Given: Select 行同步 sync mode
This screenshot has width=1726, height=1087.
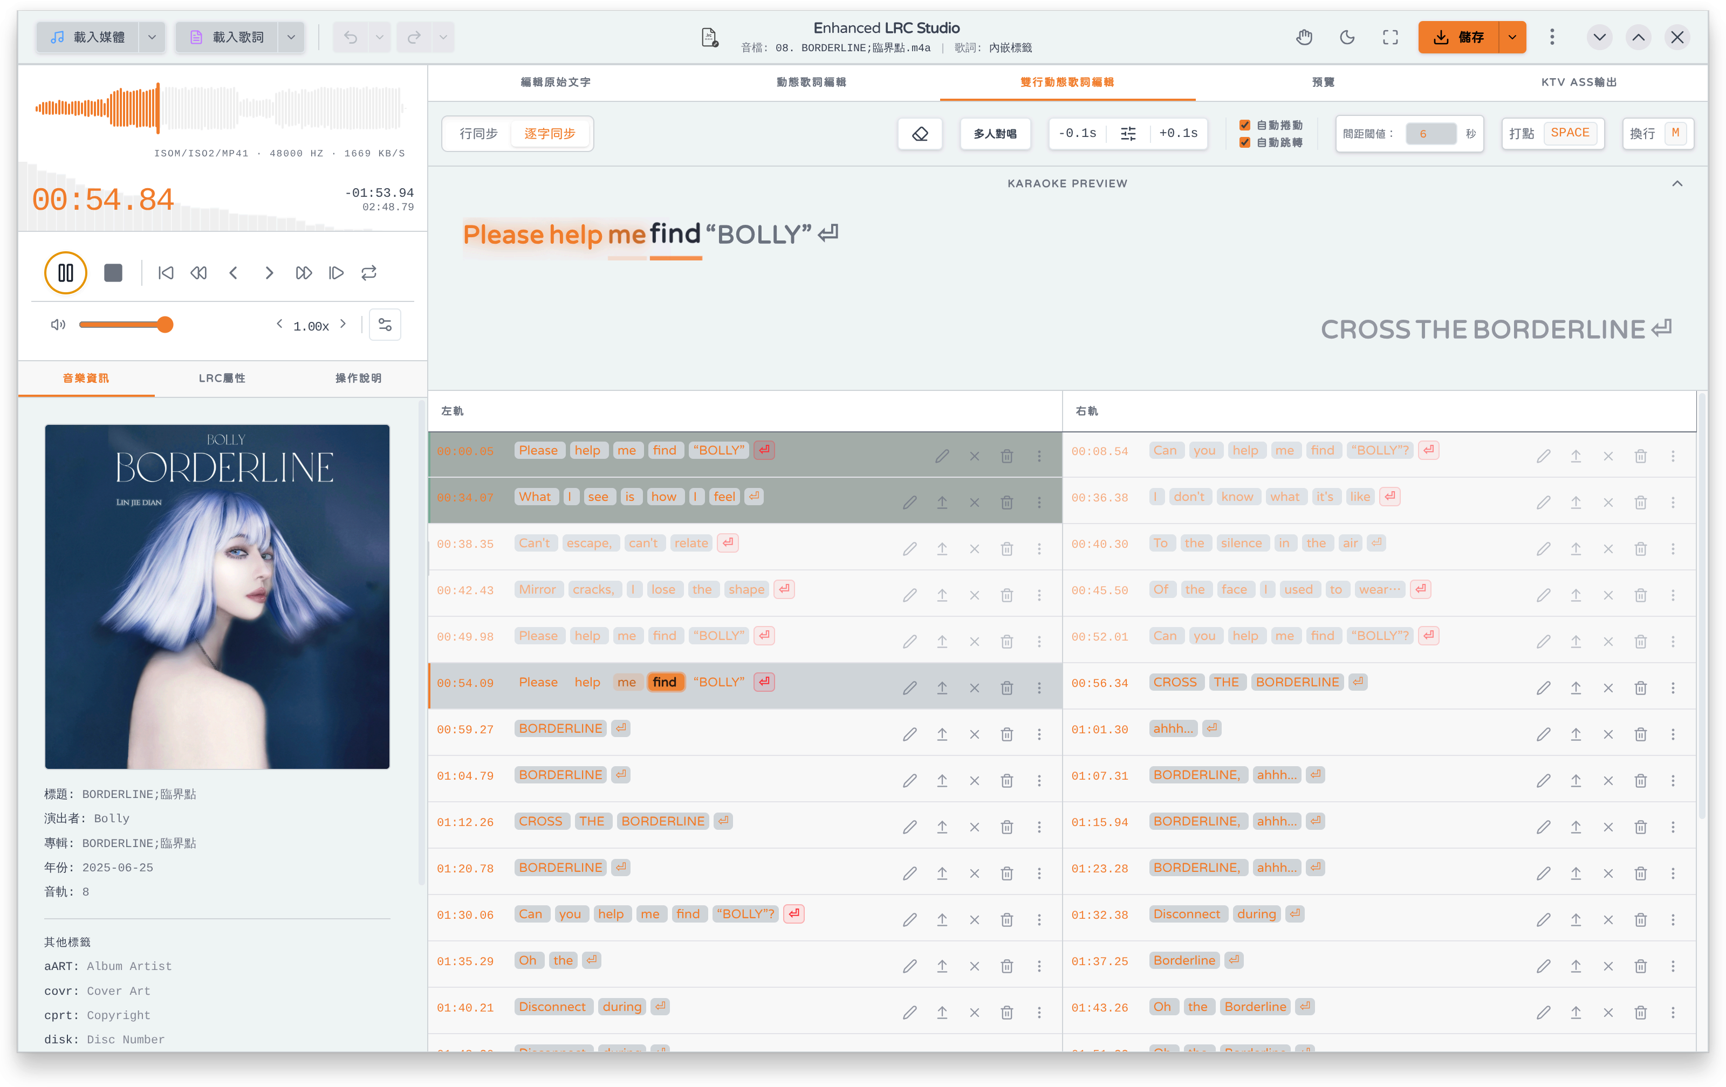Looking at the screenshot, I should [478, 134].
